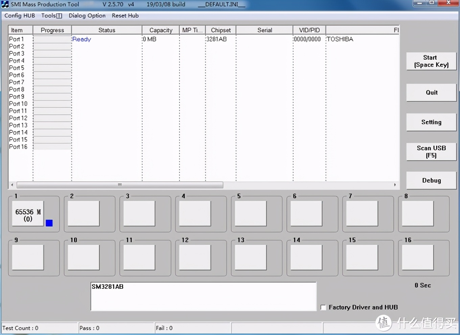Click the Item column header

pos(20,30)
